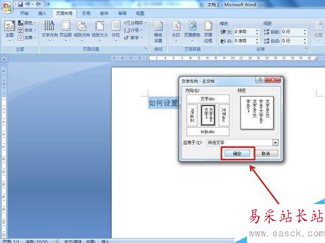Open the 页面颜色 page color menu

(x=192, y=30)
